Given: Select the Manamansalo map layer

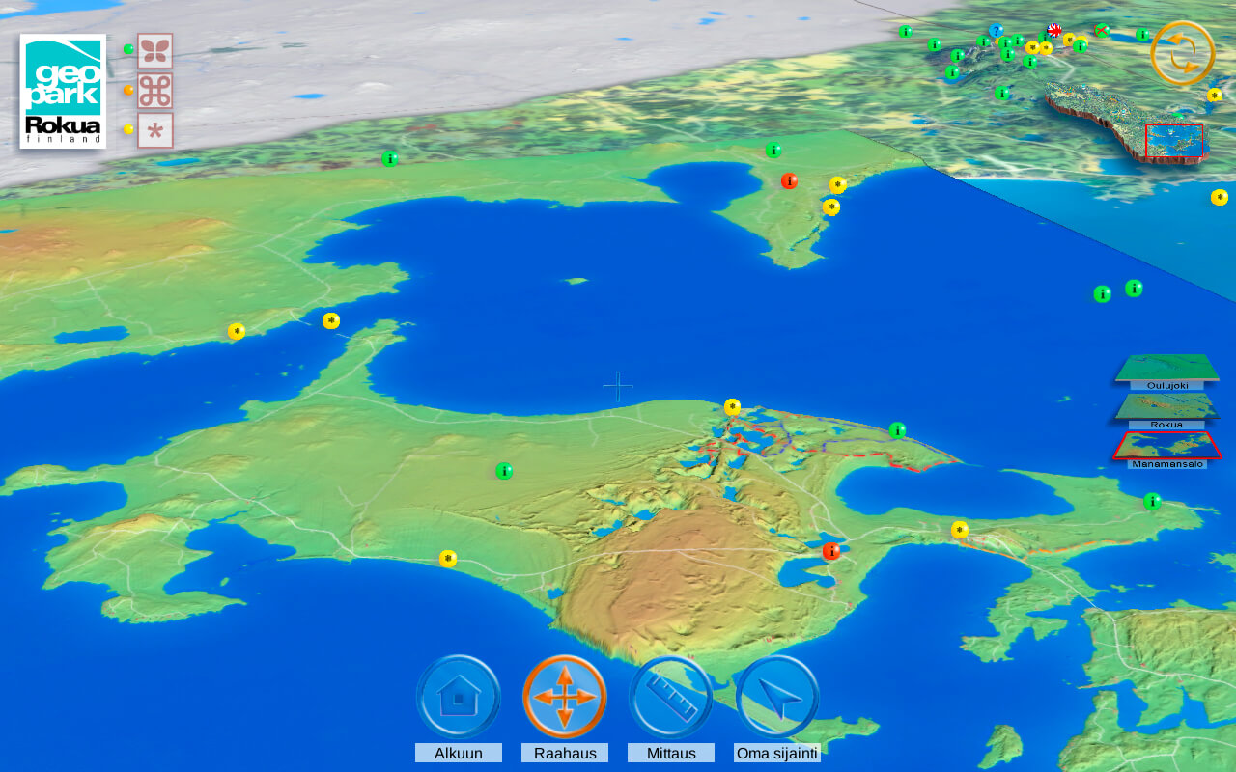Looking at the screenshot, I should click(x=1166, y=446).
